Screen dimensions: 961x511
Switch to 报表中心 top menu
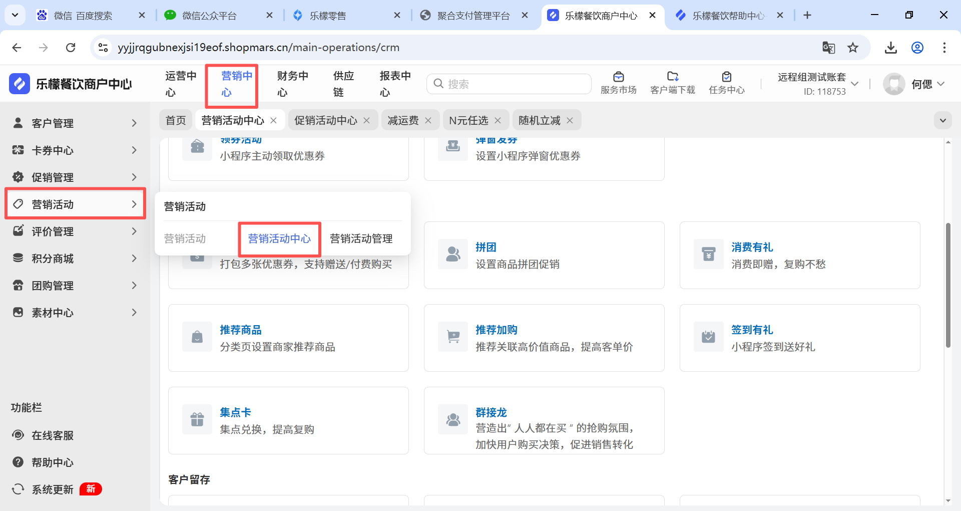click(395, 84)
